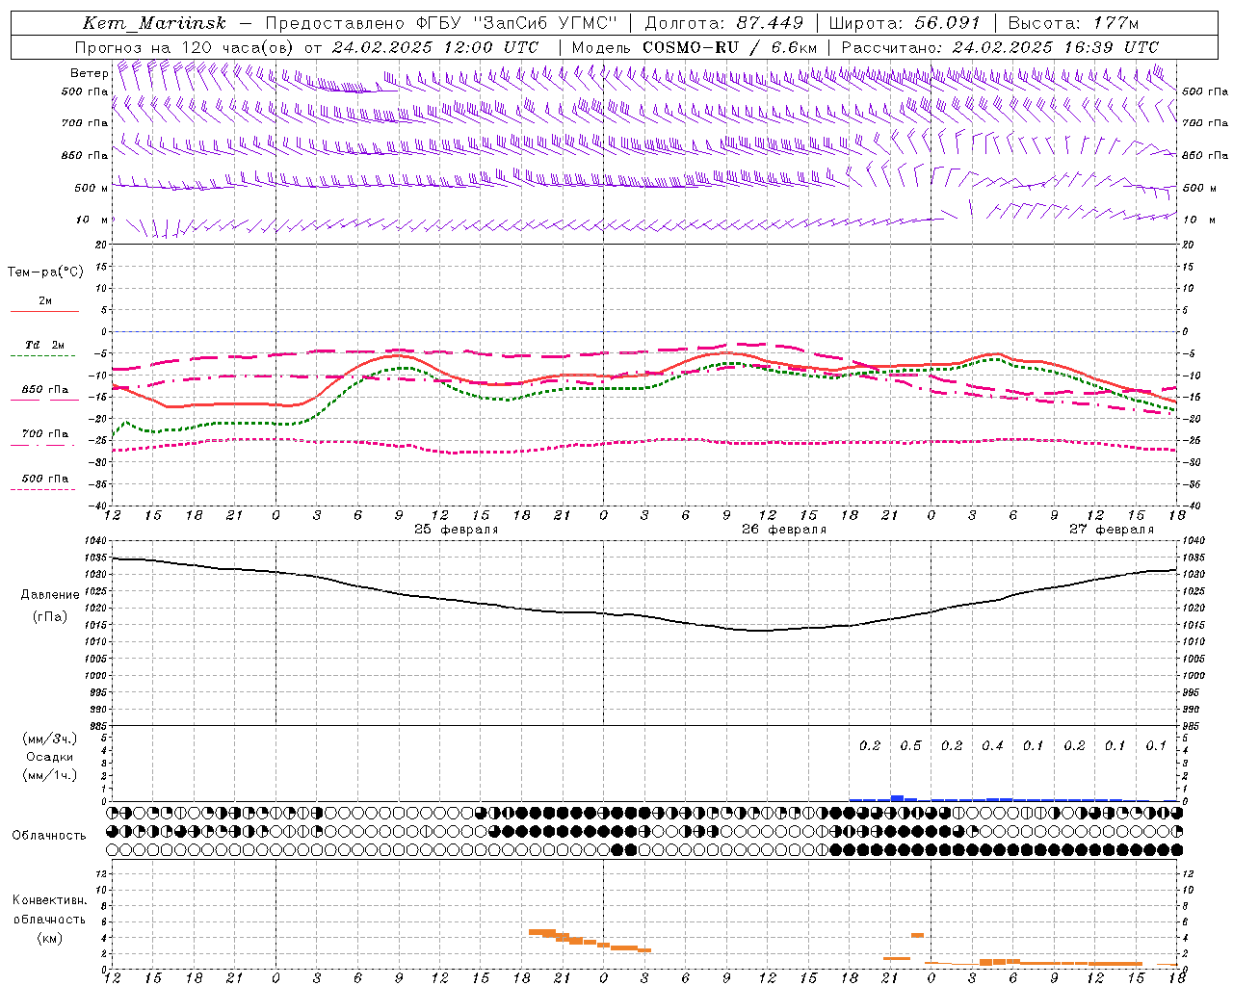Click the 'Конвективн.' convective cloud label
The width and height of the screenshot is (1233, 986).
click(49, 900)
